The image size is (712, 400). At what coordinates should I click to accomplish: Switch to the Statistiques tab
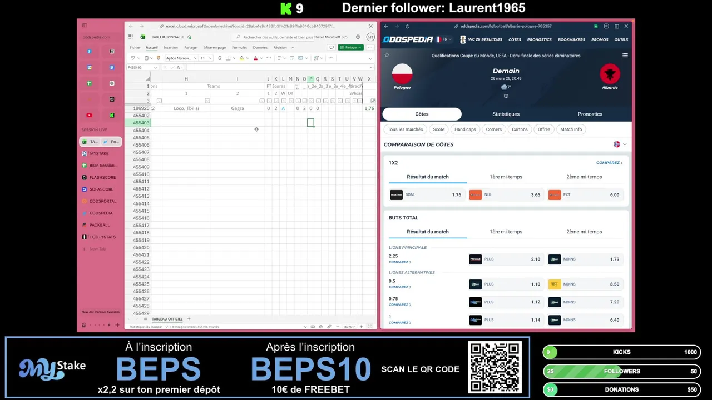(x=506, y=114)
